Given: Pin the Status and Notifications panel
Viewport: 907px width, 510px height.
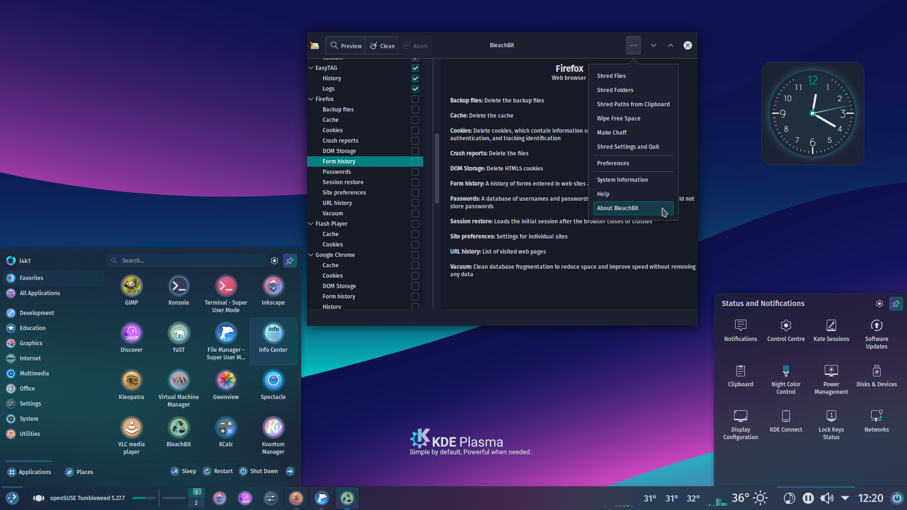Looking at the screenshot, I should pyautogui.click(x=896, y=304).
